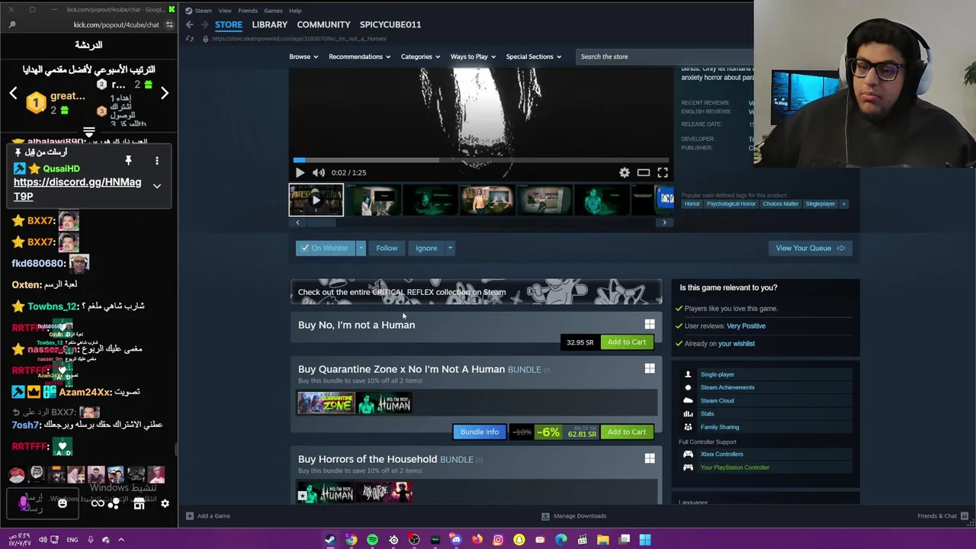The width and height of the screenshot is (976, 549).
Task: Show previous gifters in Kick leaderboard
Action: point(13,94)
